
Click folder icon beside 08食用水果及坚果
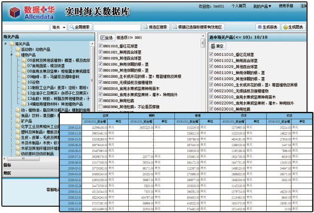[24, 71]
